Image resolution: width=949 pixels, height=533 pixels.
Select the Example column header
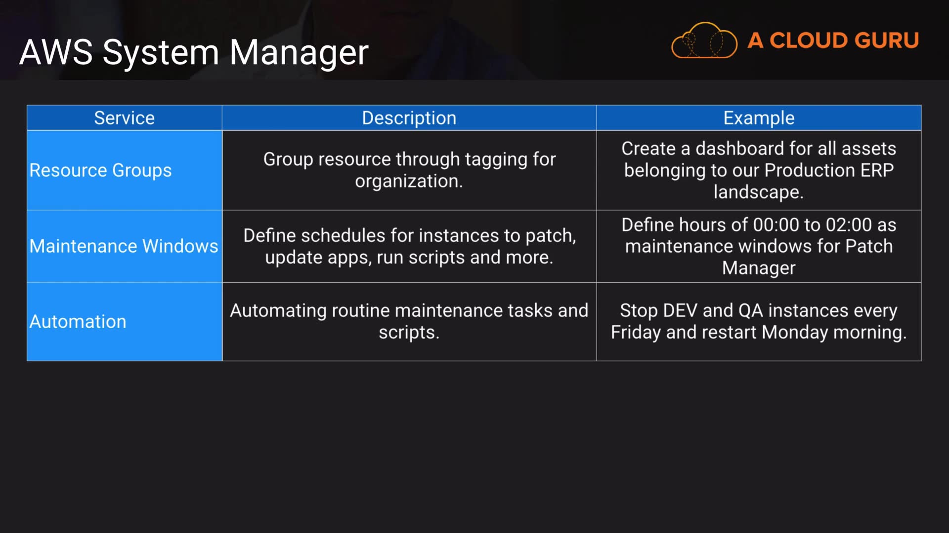click(x=758, y=118)
